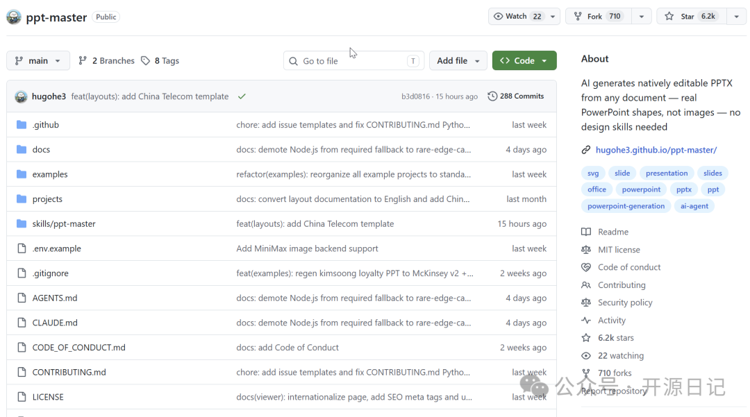
Task: Open the star lists dropdown arrow
Action: pyautogui.click(x=736, y=17)
